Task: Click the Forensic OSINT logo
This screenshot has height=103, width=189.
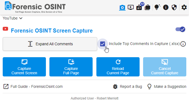Action: (35, 7)
